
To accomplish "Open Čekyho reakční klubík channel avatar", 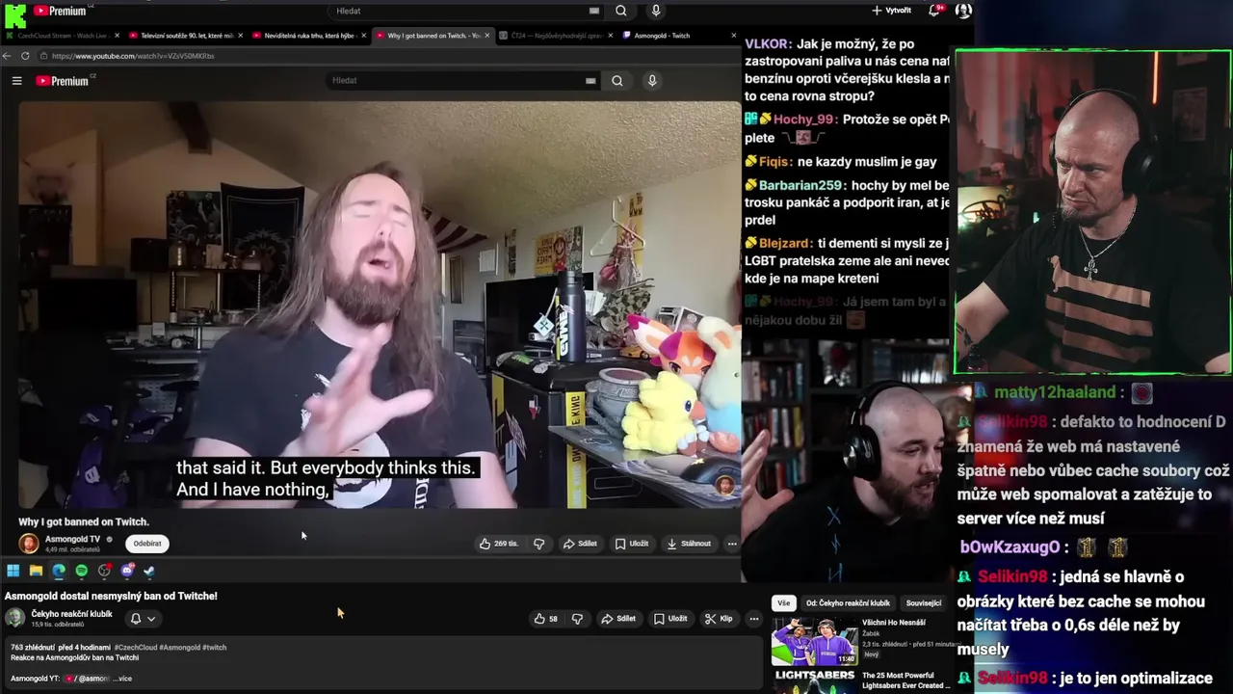I will (15, 618).
